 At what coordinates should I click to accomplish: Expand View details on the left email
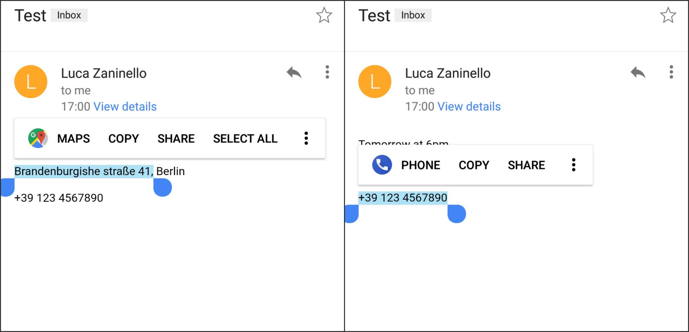coord(126,106)
